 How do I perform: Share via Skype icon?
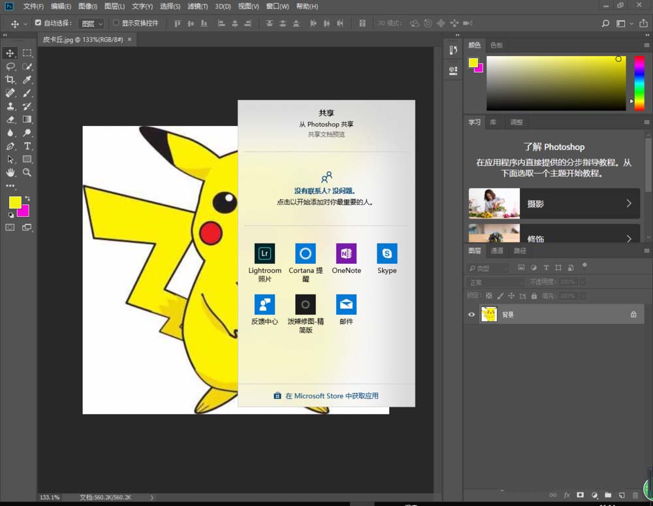387,253
